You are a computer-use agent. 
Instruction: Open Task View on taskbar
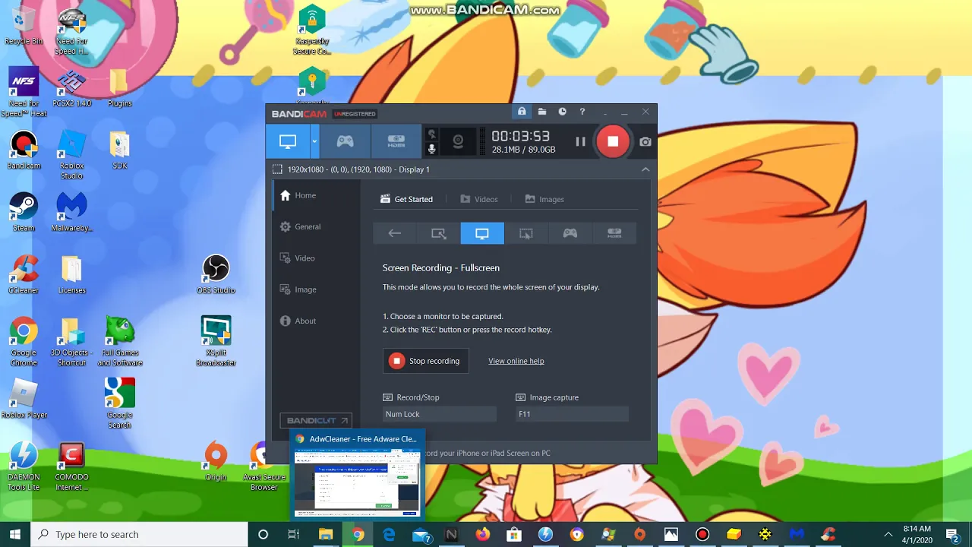point(294,535)
